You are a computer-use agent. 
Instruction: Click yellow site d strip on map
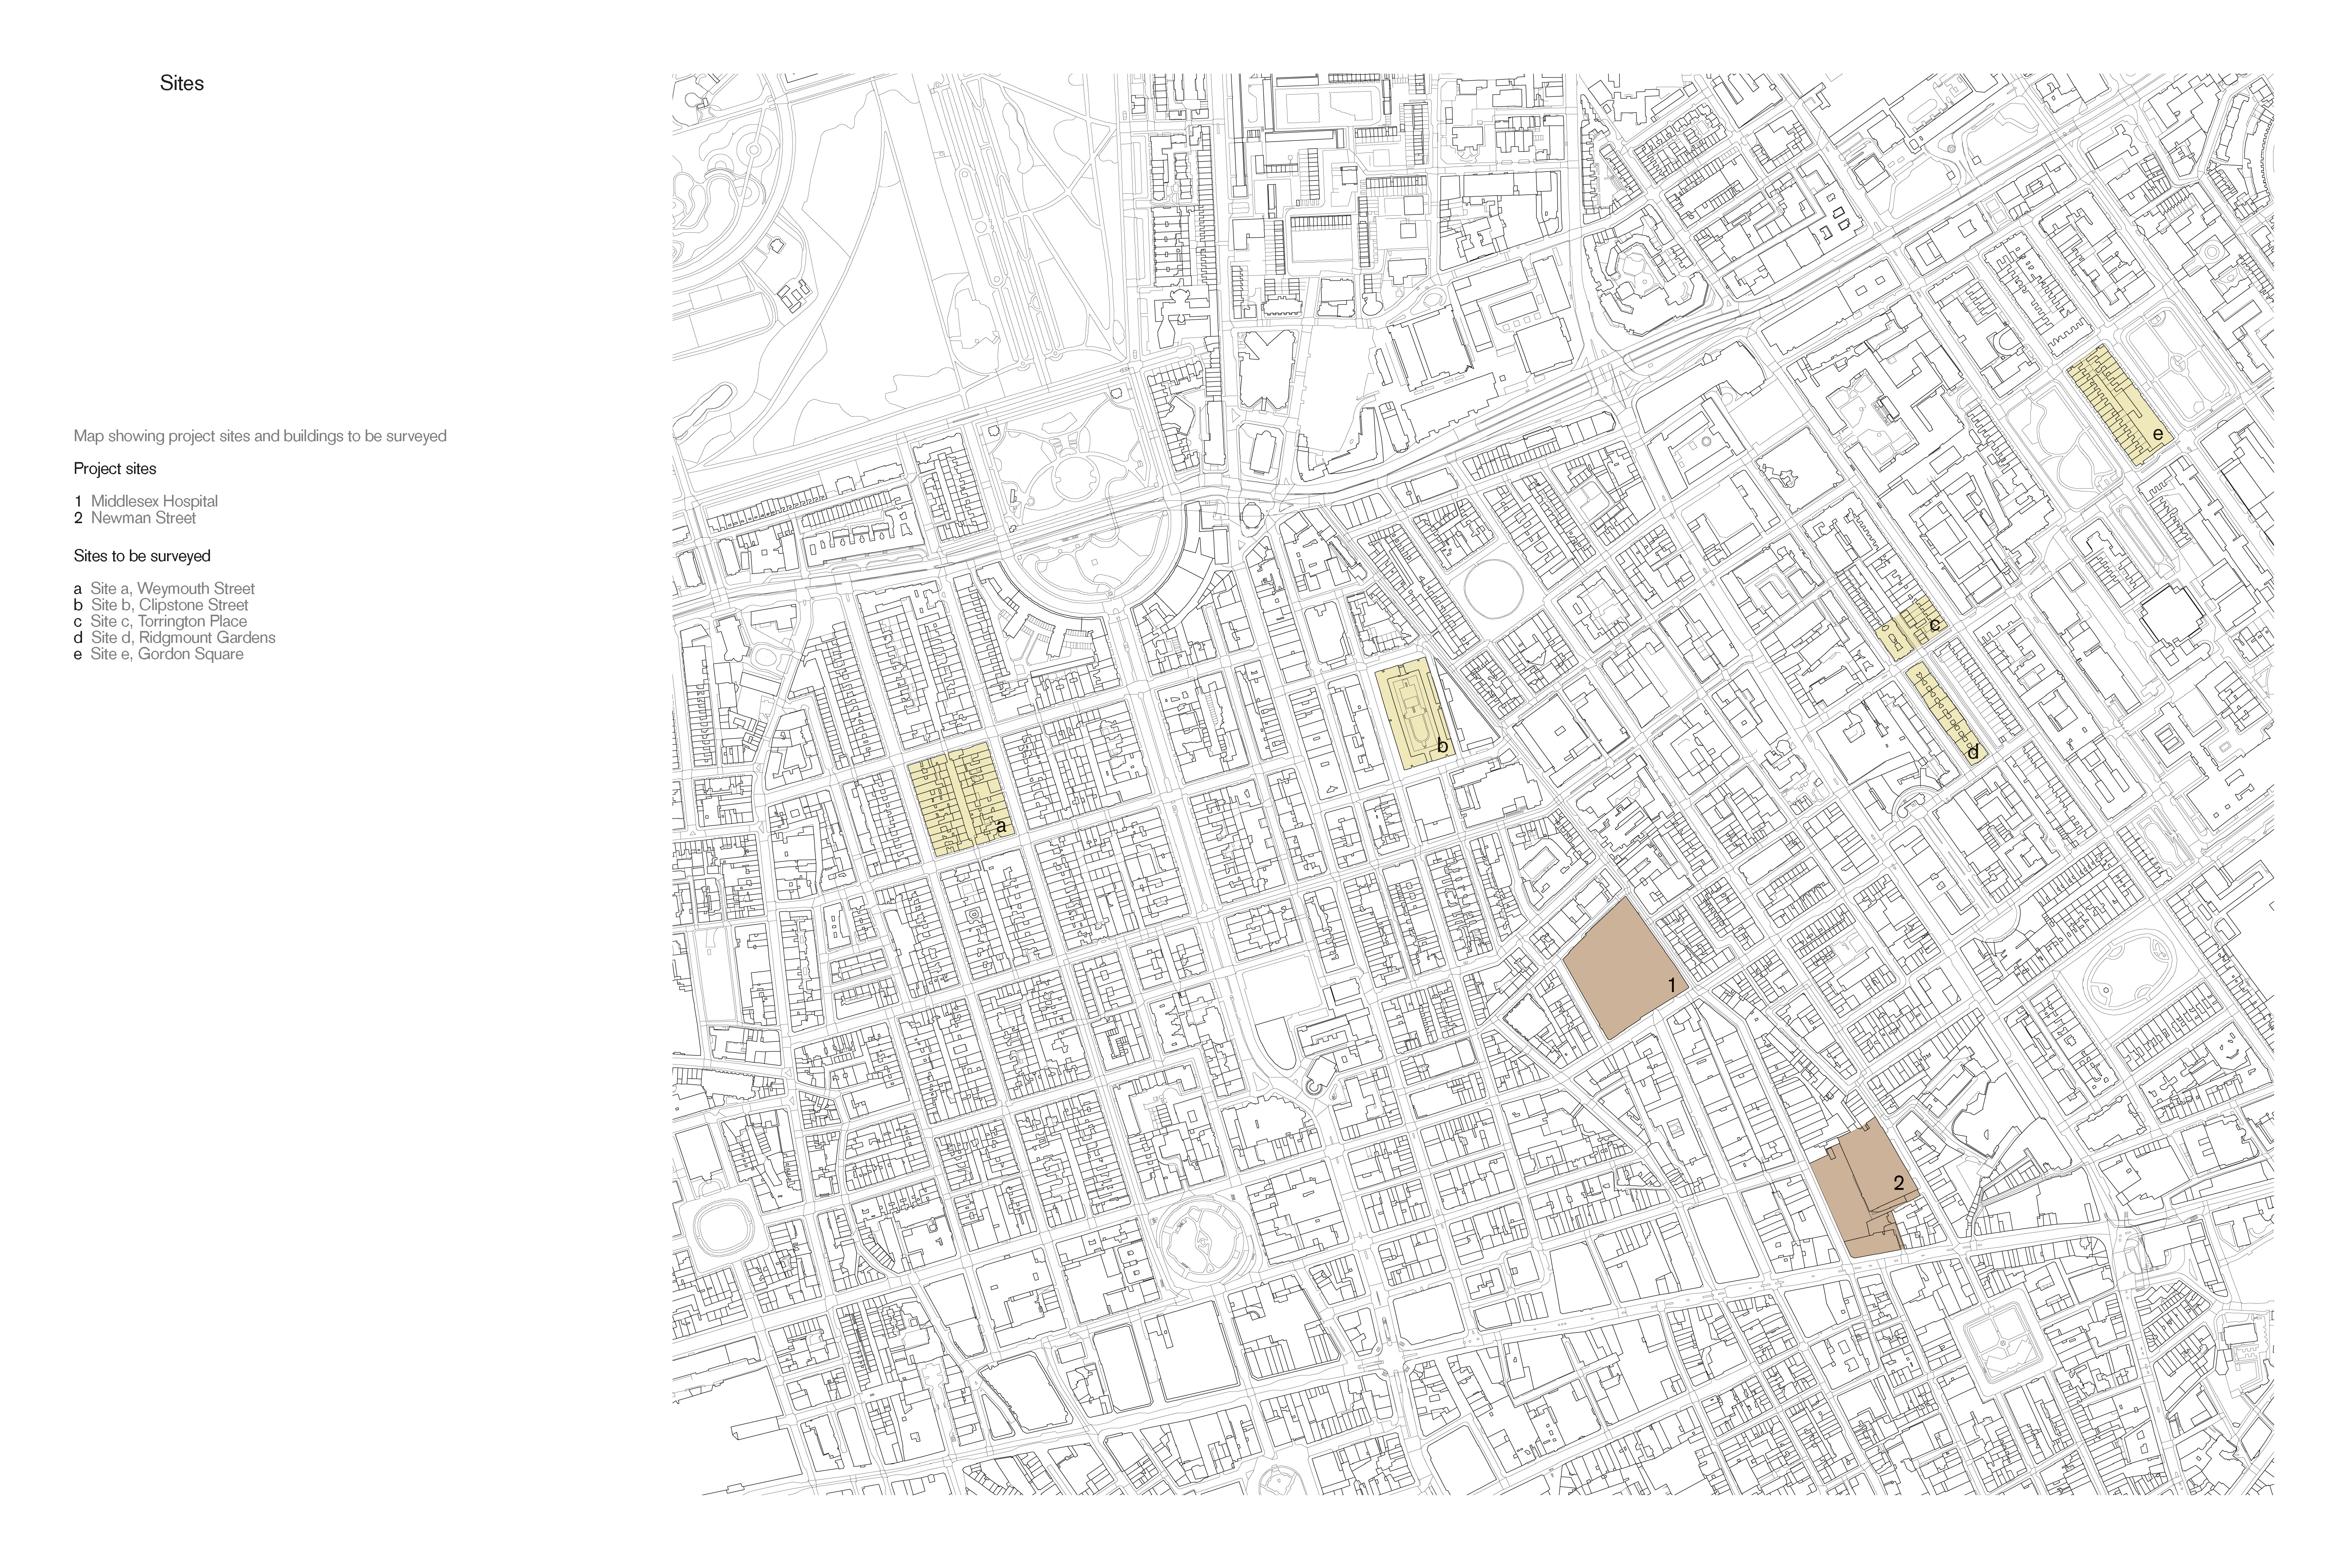[x=1946, y=715]
